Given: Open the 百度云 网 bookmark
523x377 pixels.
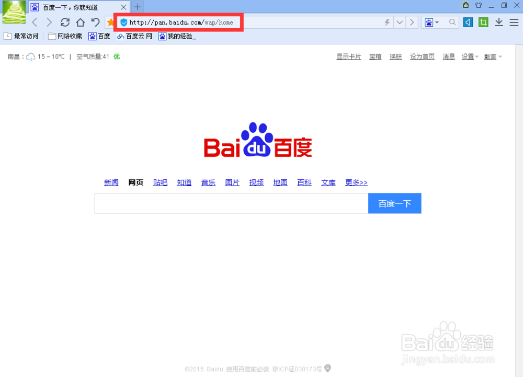Looking at the screenshot, I should click(134, 36).
